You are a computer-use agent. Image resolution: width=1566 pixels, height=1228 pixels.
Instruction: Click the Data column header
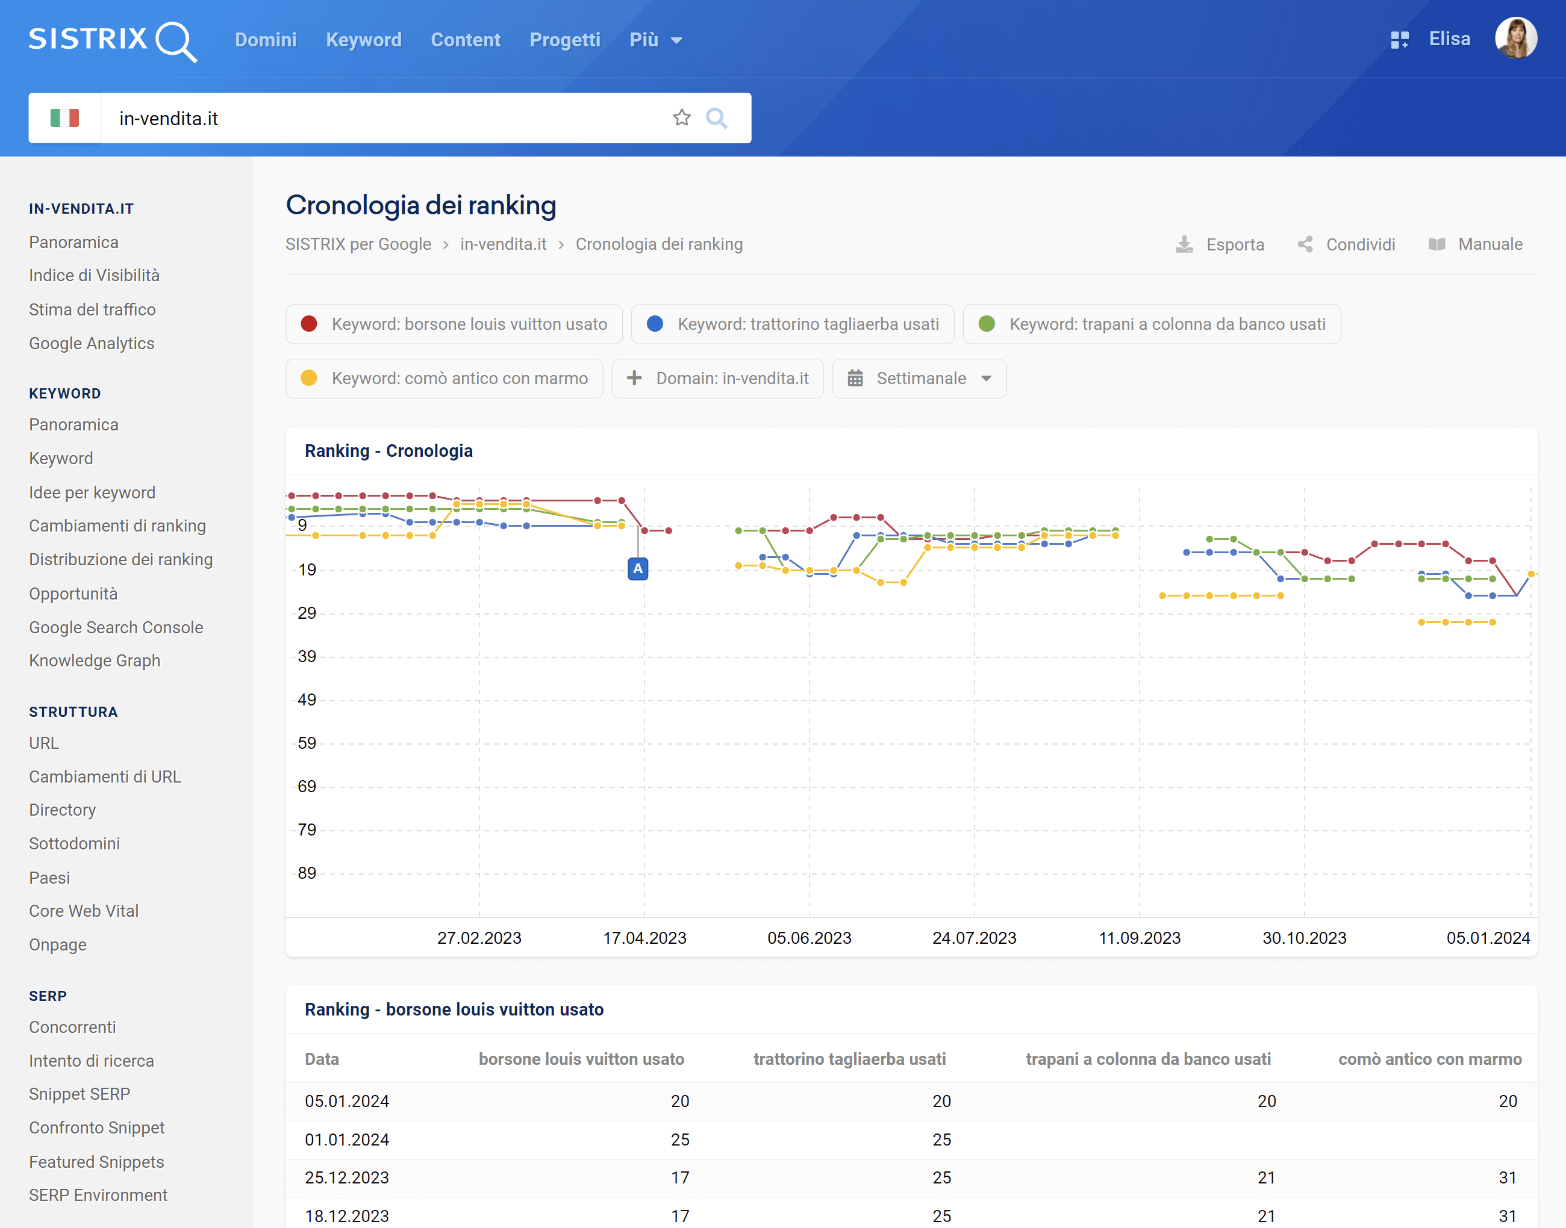click(322, 1059)
